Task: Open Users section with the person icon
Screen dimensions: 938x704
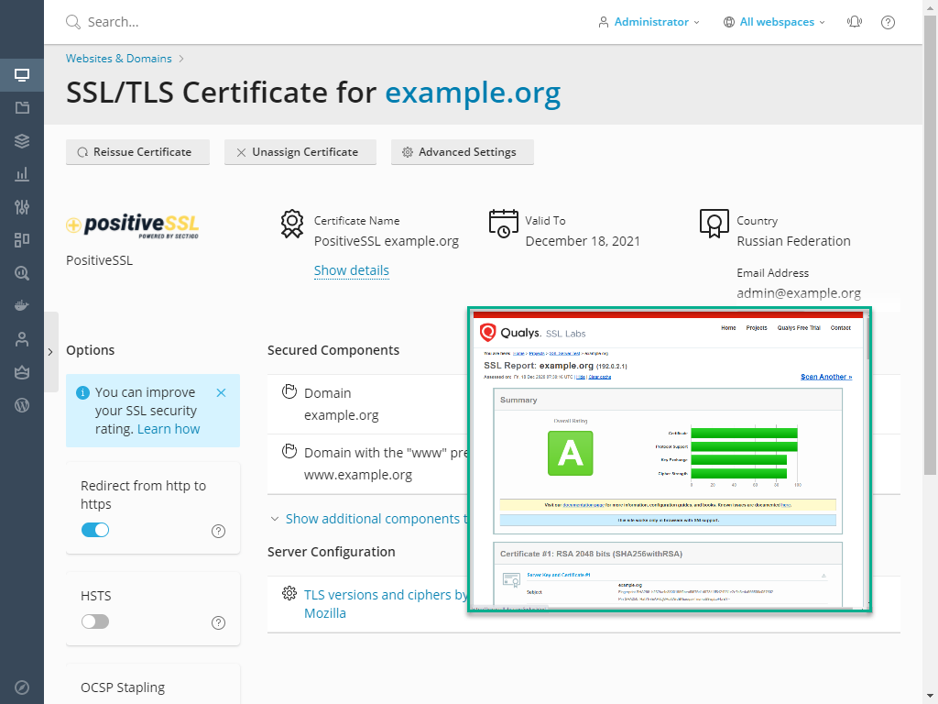Action: click(22, 338)
